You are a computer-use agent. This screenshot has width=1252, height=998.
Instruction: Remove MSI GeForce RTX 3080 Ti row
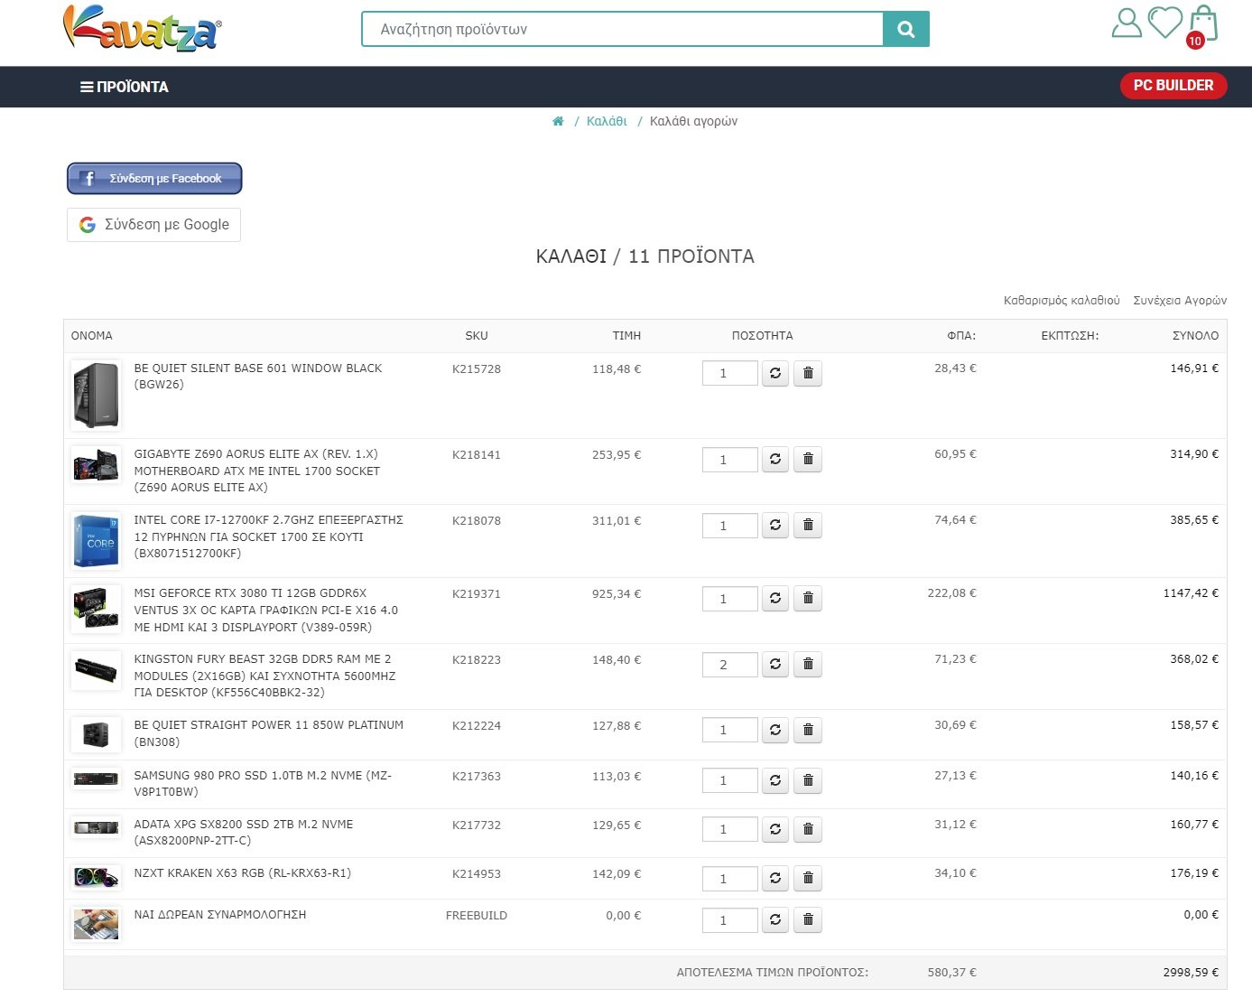(808, 599)
